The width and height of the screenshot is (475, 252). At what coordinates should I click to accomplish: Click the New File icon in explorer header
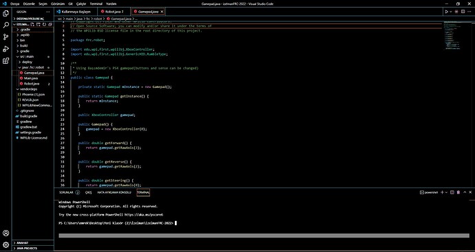pyautogui.click(x=32, y=24)
